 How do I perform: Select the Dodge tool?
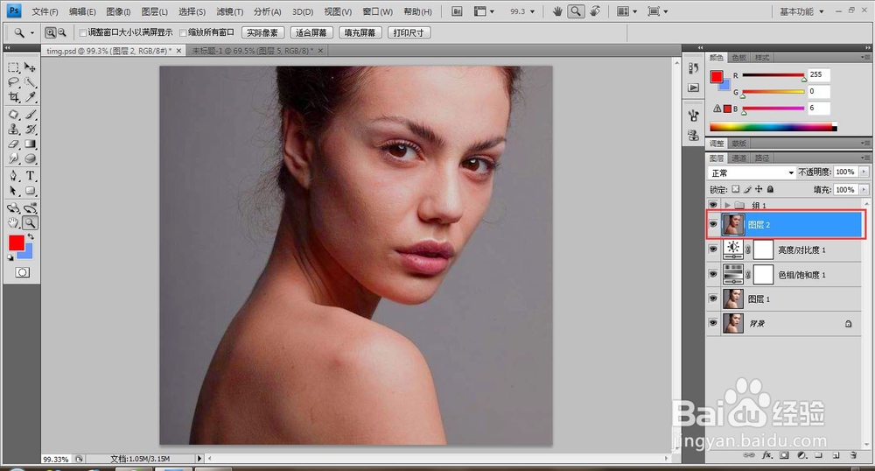coord(14,159)
